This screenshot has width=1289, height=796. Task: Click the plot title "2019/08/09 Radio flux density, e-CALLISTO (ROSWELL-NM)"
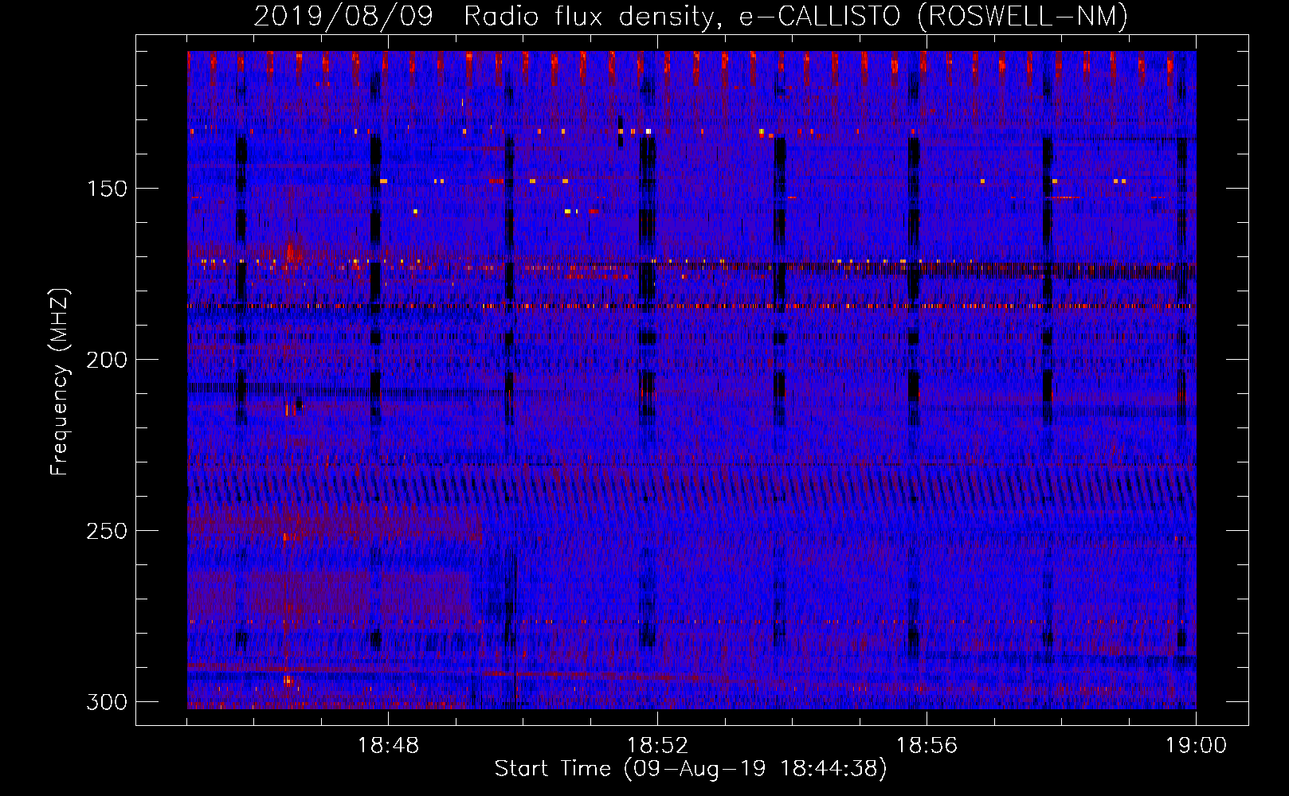coord(691,16)
